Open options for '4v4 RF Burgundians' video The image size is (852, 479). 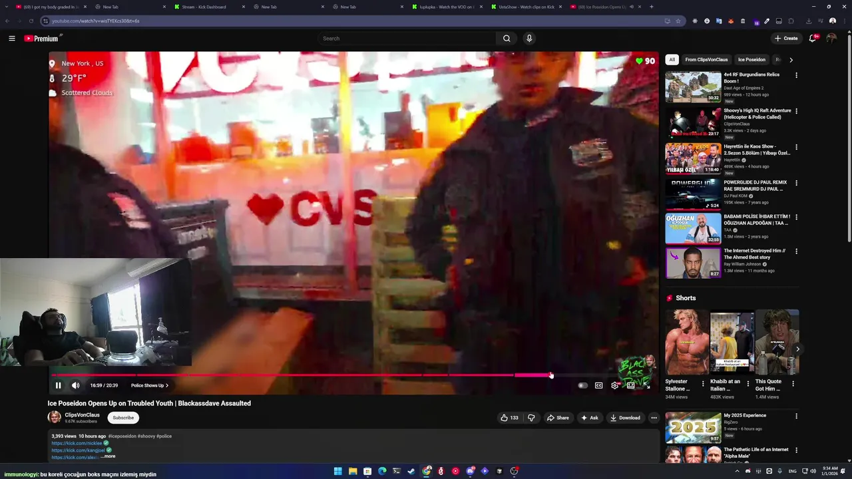pos(796,75)
